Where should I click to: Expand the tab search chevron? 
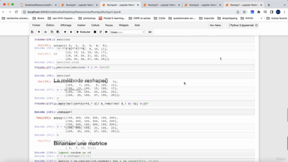click(284, 5)
